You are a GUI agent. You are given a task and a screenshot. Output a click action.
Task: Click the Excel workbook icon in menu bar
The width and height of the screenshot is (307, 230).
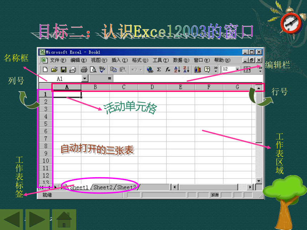click(44, 60)
